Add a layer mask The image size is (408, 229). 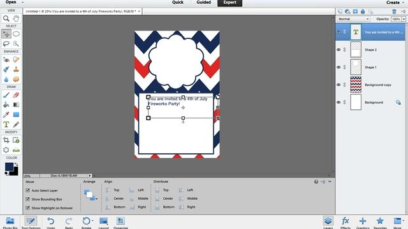click(355, 11)
